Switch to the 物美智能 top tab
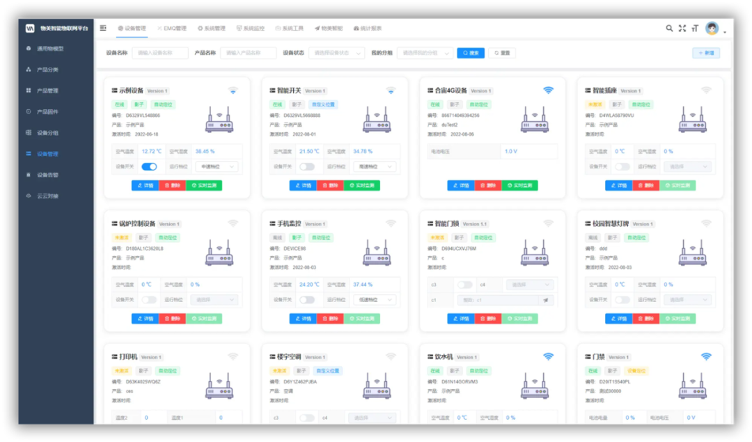 [x=329, y=29]
